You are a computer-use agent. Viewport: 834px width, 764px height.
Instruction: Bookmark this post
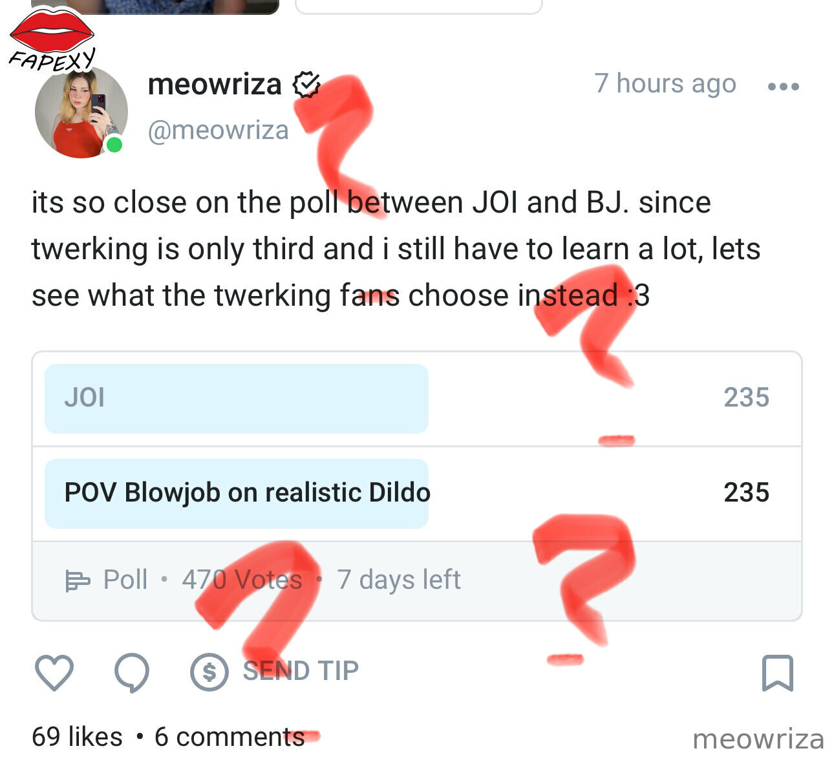777,673
